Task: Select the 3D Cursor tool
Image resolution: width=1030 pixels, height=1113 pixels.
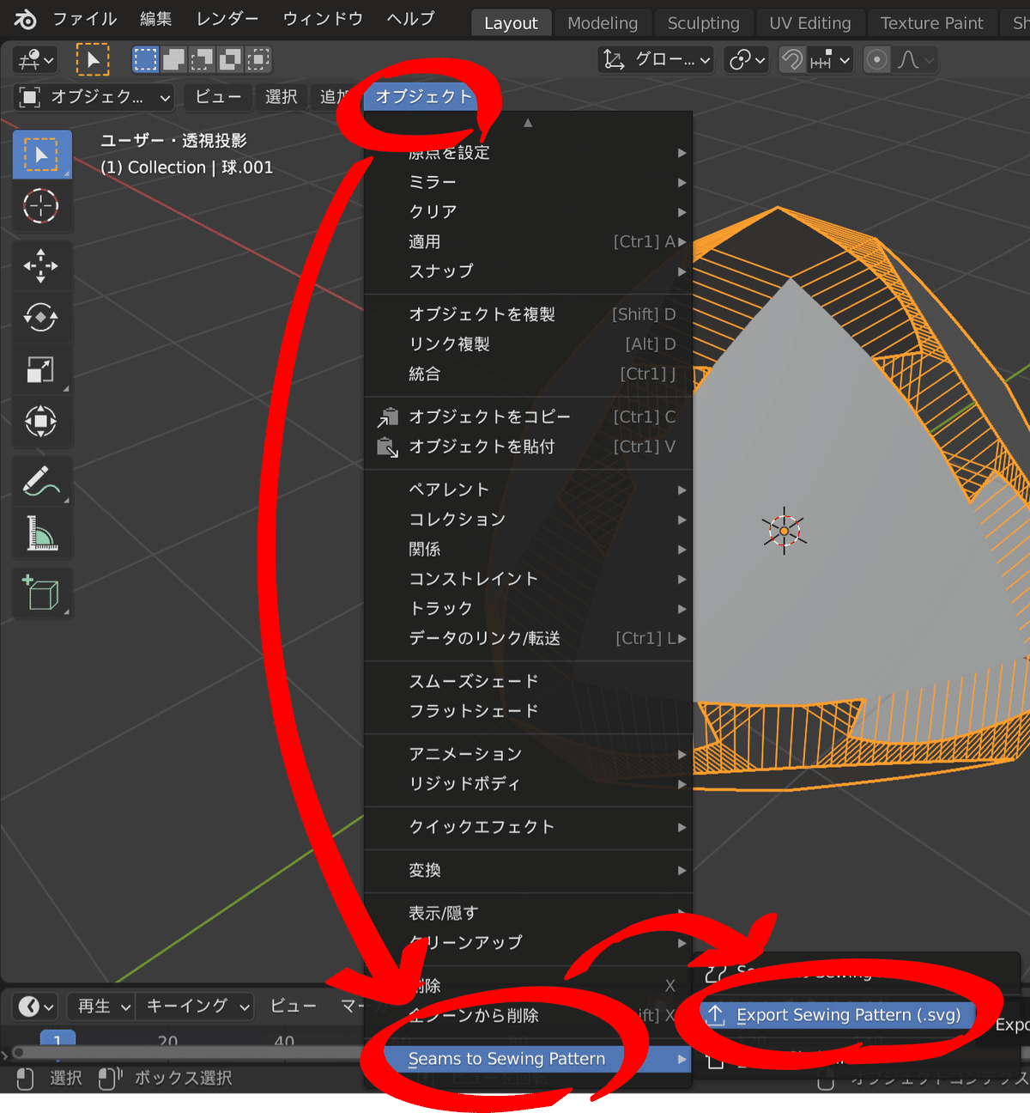Action: coord(42,206)
